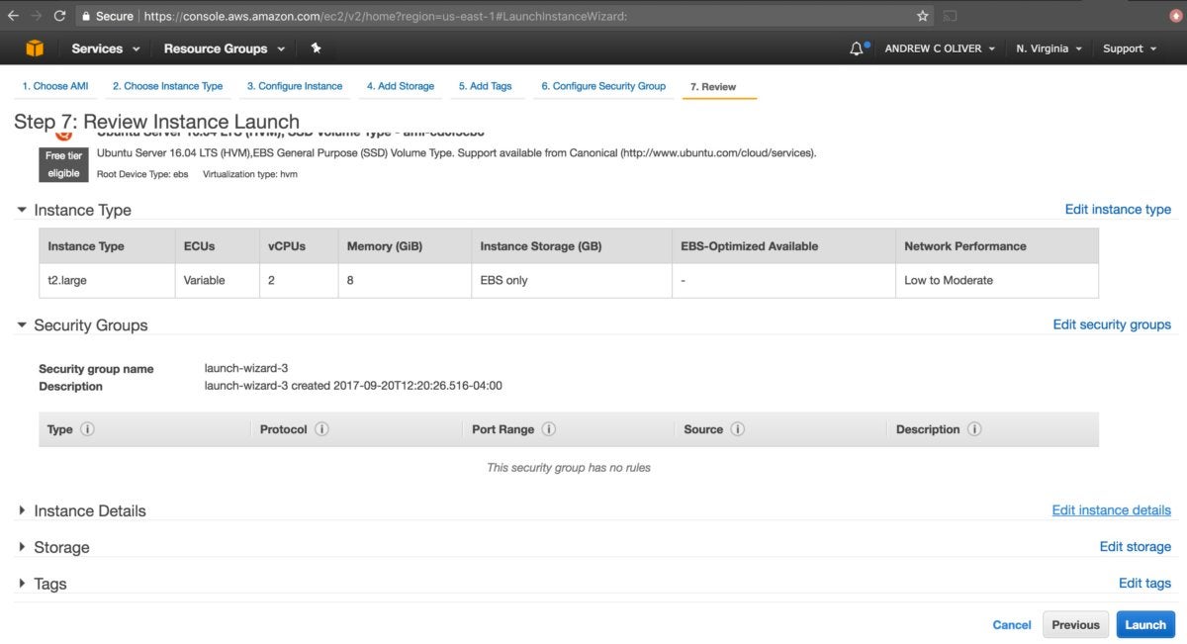Go to step 3. Configure Instance
The image size is (1187, 644).
(x=295, y=86)
